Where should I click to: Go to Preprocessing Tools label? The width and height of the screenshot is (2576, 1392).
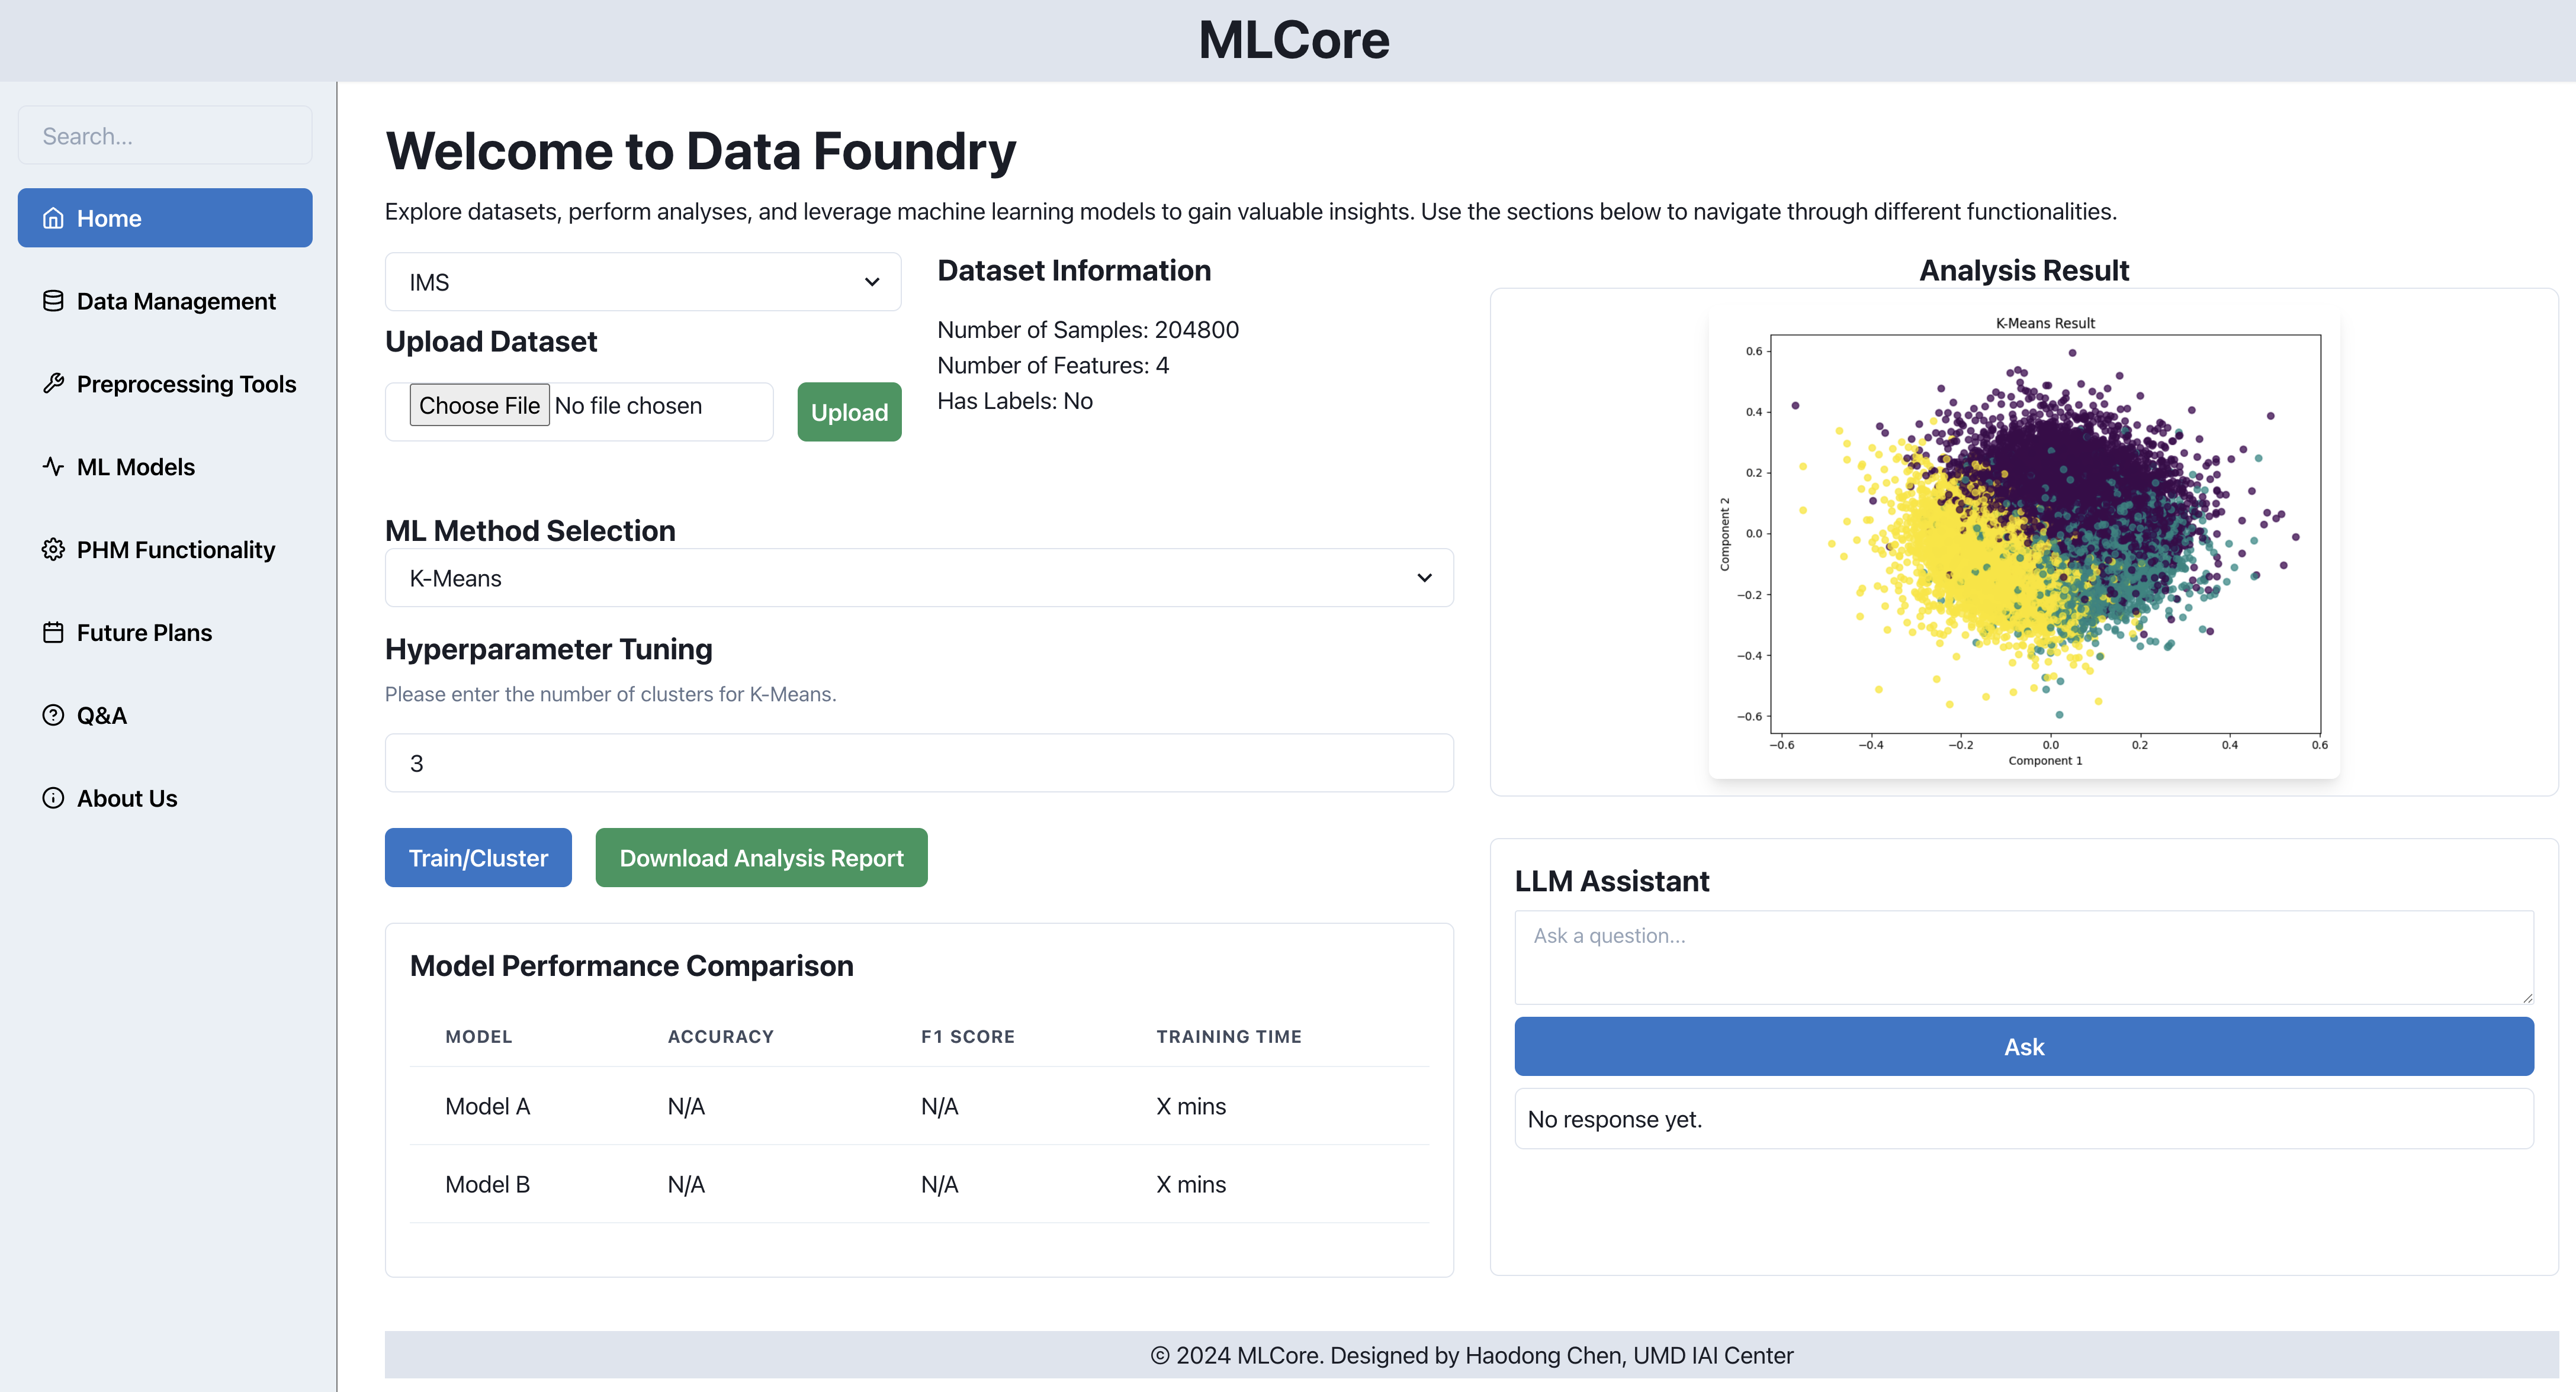point(186,384)
